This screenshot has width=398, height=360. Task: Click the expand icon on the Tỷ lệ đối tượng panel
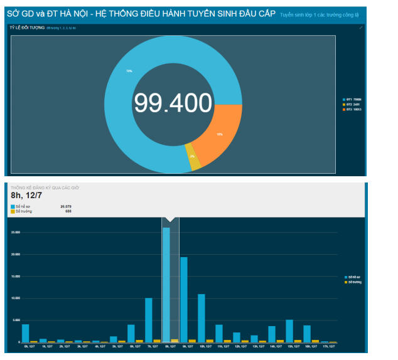click(361, 28)
